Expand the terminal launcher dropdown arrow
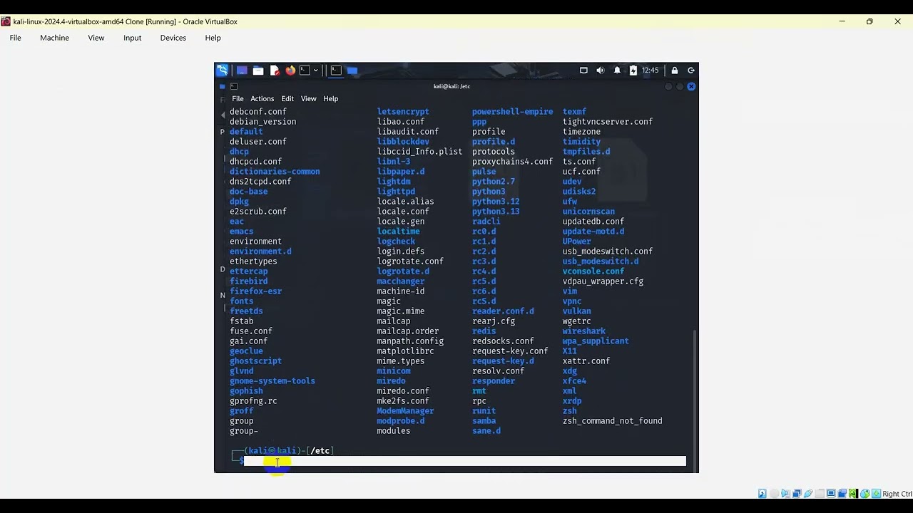The height and width of the screenshot is (513, 913). (315, 71)
